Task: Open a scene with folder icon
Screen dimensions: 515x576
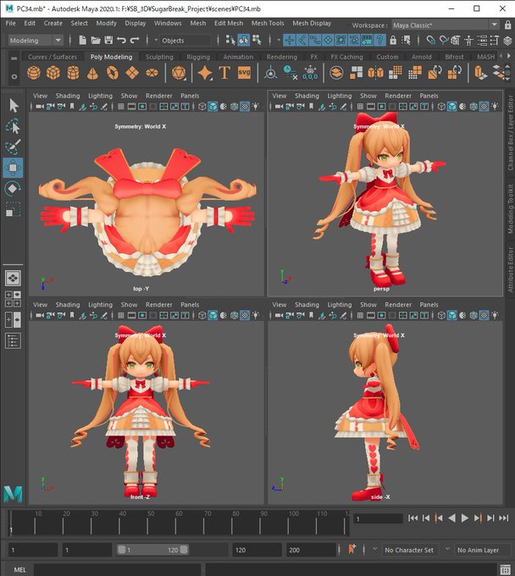Action: tap(96, 40)
